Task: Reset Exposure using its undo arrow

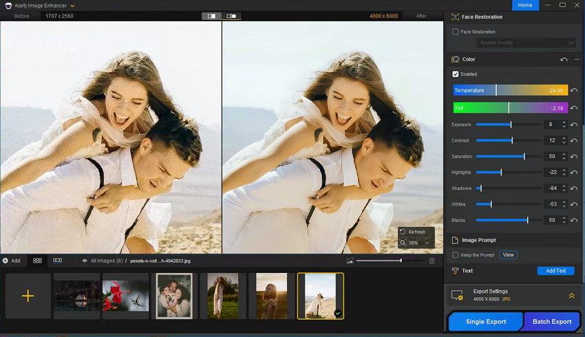Action: click(574, 124)
